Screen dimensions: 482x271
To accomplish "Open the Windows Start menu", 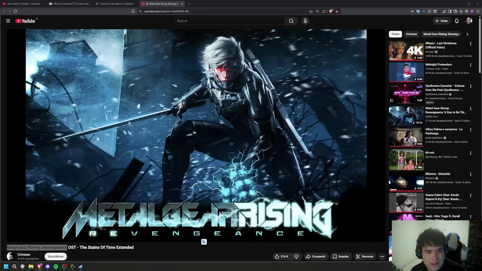I will [x=6, y=266].
